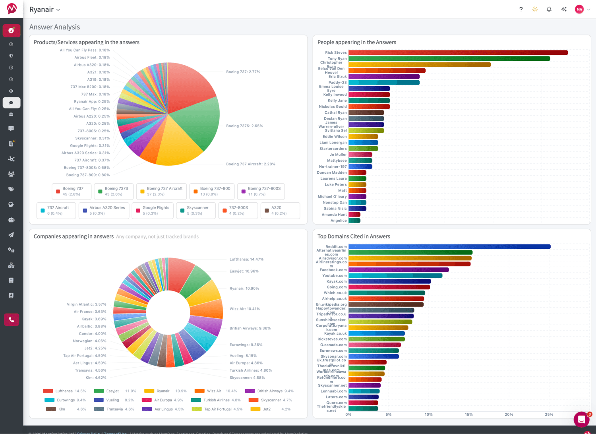This screenshot has height=434, width=596.
Task: Click the Rick Steves bar
Action: click(458, 52)
